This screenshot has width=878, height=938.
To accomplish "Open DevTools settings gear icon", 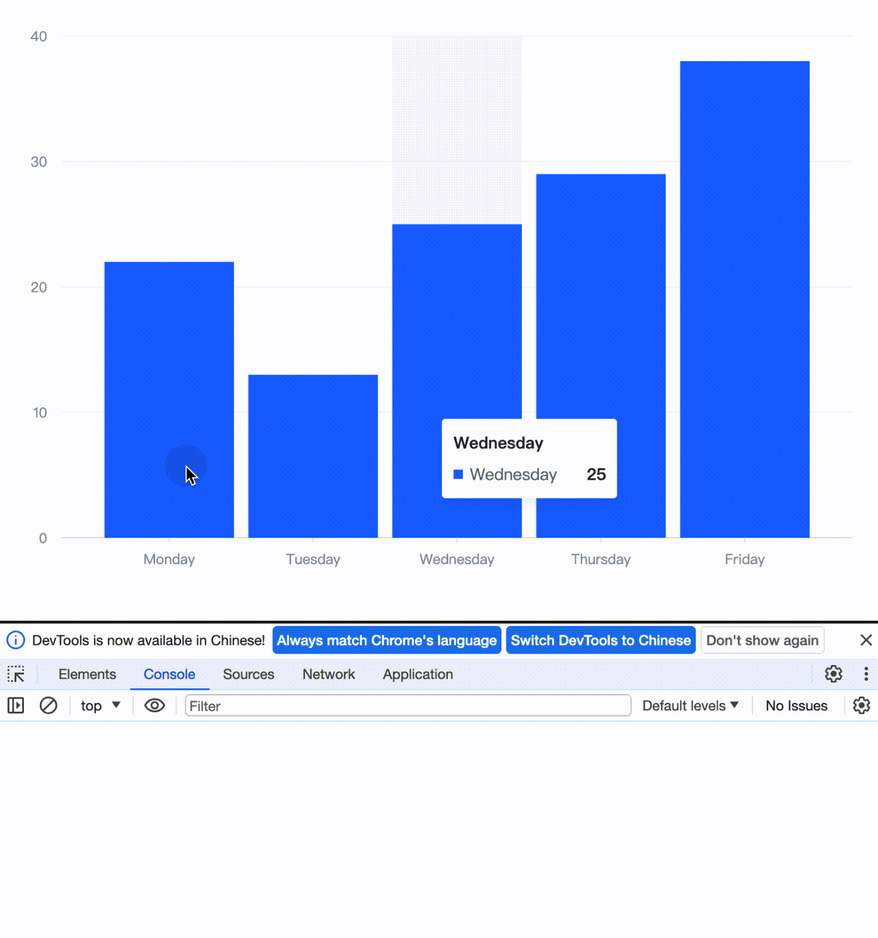I will point(833,674).
